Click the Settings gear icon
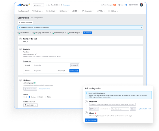Viewport: 159px width, 131px height. tap(109, 11)
